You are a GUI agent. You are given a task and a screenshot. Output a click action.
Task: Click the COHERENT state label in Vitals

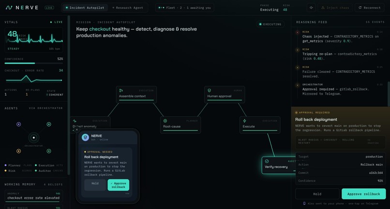click(56, 95)
